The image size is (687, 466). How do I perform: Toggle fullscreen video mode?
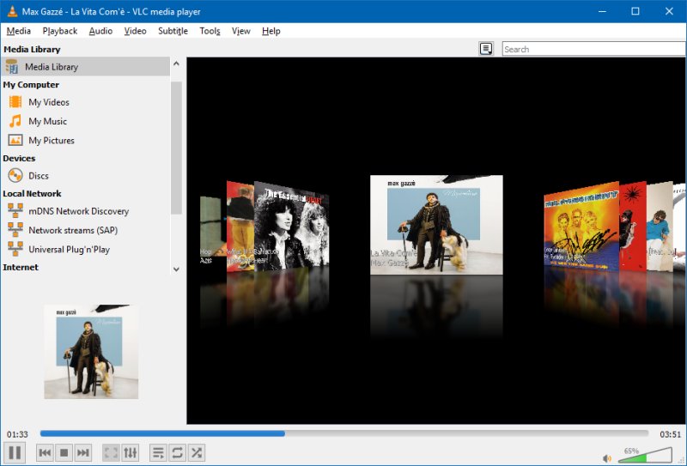111,452
